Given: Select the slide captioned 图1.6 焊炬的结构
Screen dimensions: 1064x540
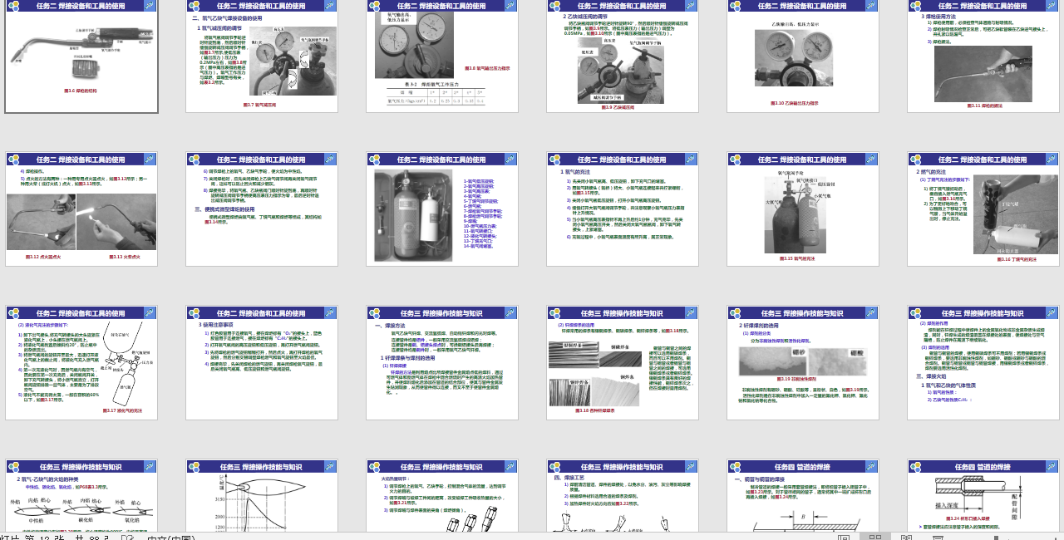Looking at the screenshot, I should coord(82,56).
